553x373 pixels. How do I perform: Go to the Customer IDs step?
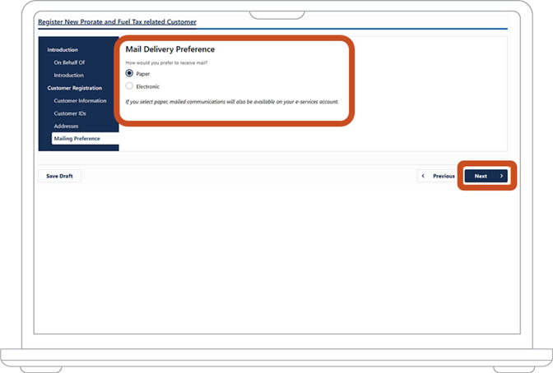tap(70, 113)
